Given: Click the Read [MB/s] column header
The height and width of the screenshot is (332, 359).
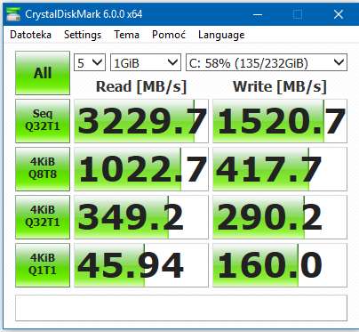Looking at the screenshot, I should click(141, 86).
